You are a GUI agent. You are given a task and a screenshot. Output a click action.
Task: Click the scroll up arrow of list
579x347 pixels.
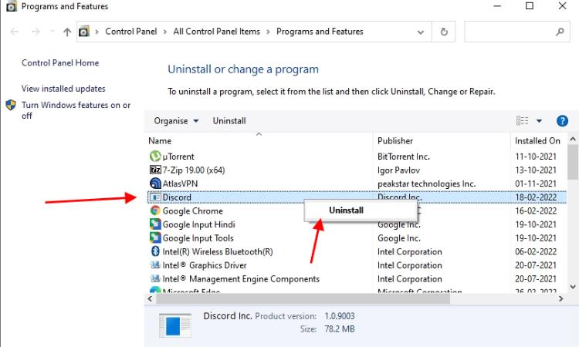pos(573,140)
